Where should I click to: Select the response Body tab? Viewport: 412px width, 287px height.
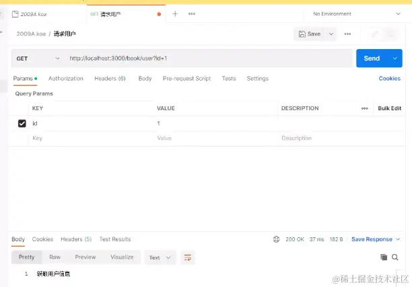pos(18,239)
